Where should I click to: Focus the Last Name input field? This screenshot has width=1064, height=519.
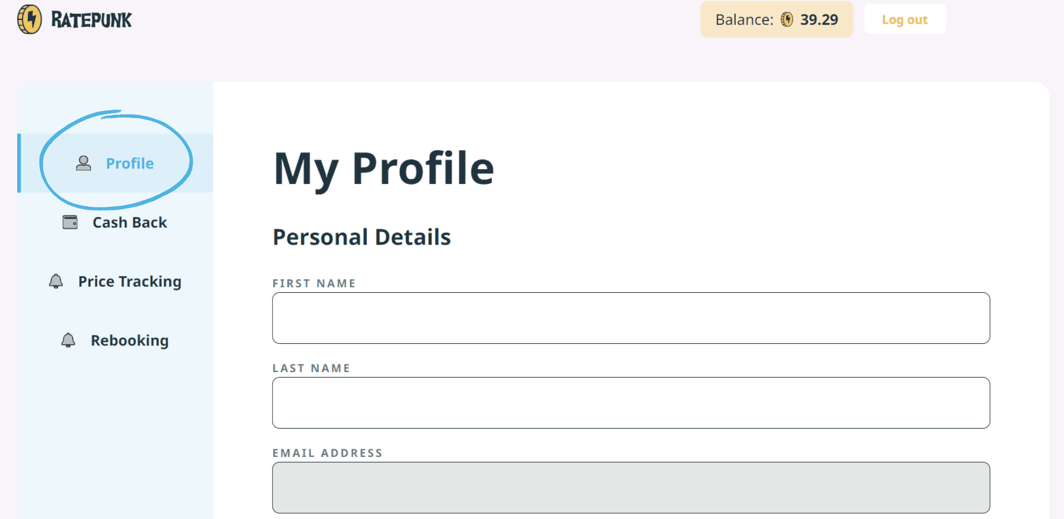tap(631, 403)
